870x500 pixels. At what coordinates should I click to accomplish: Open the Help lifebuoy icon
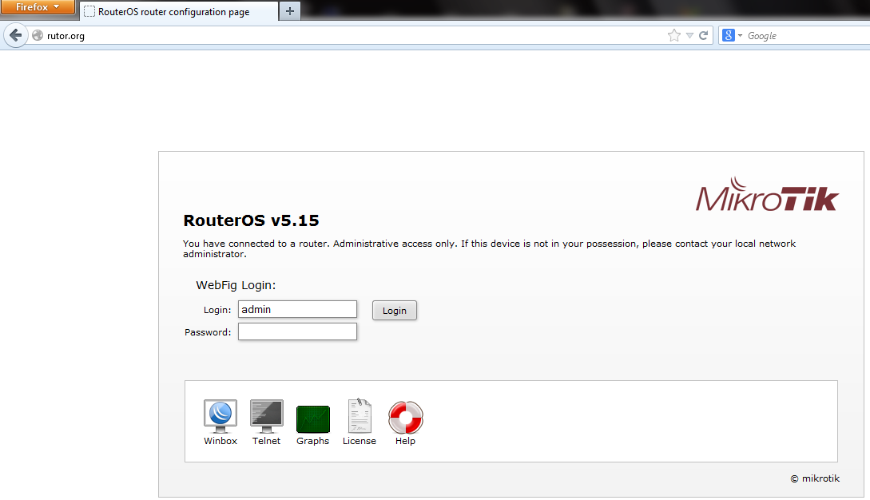pyautogui.click(x=406, y=417)
